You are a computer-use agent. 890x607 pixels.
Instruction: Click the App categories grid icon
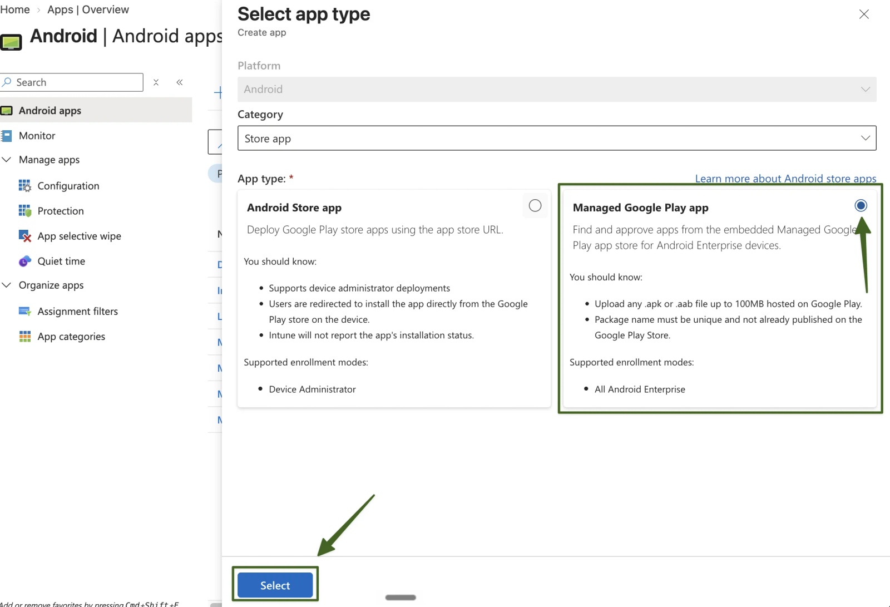(x=25, y=337)
